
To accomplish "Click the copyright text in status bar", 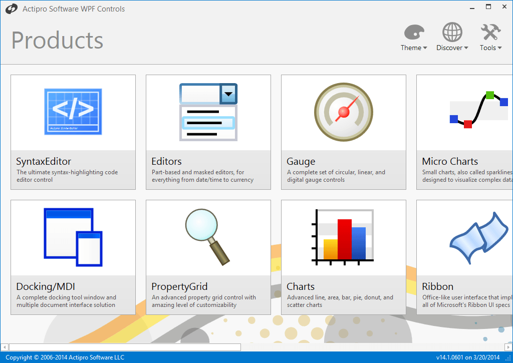I will 65,357.
